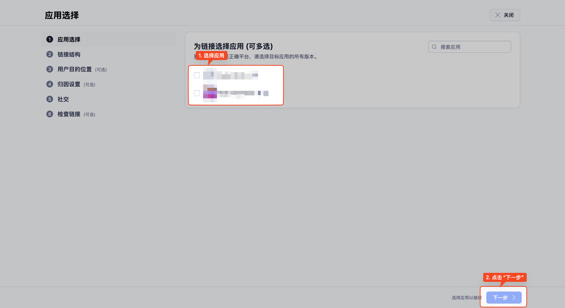Screen dimensions: 565x308
Task: Click the second app's name text
Action: [243, 93]
